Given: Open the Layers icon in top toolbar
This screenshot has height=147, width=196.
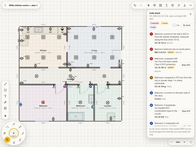Looking at the screenshot, I should click(154, 5).
